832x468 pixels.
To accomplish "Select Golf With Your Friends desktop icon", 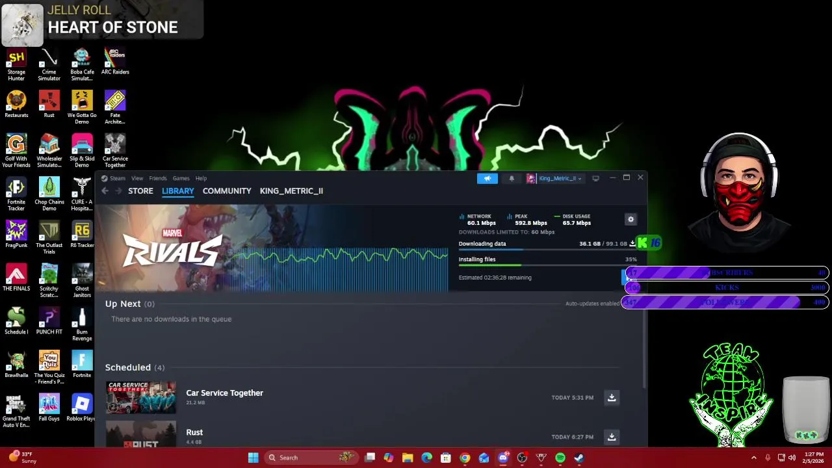I will 16,151.
